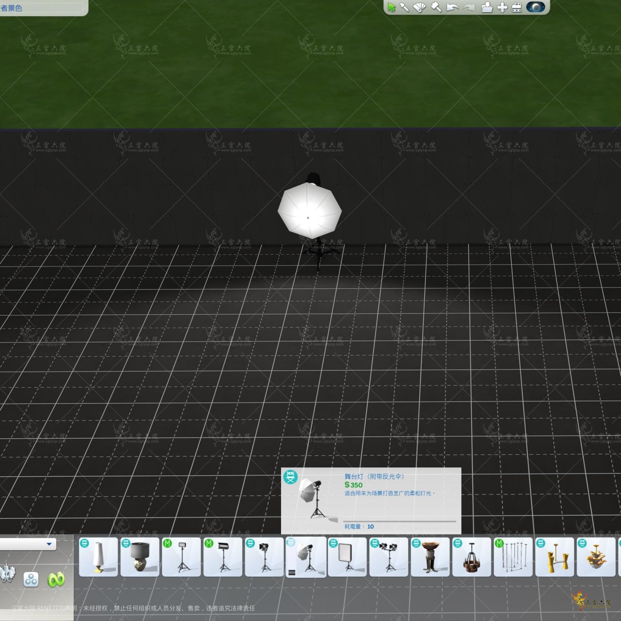Click the four-way Move Lot arrows icon
Viewport: 621px width, 621px height.
(x=502, y=7)
